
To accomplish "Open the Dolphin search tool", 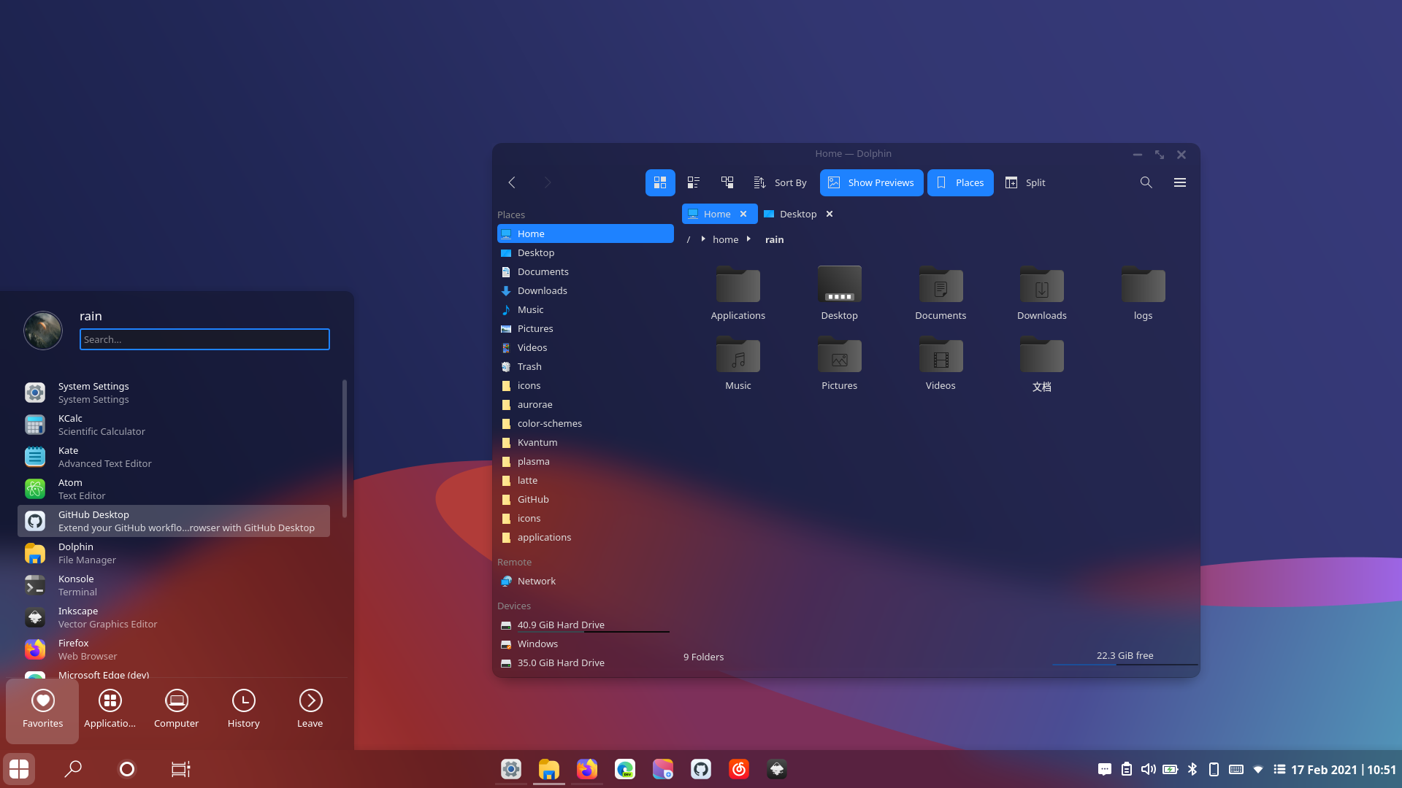I will click(x=1146, y=182).
